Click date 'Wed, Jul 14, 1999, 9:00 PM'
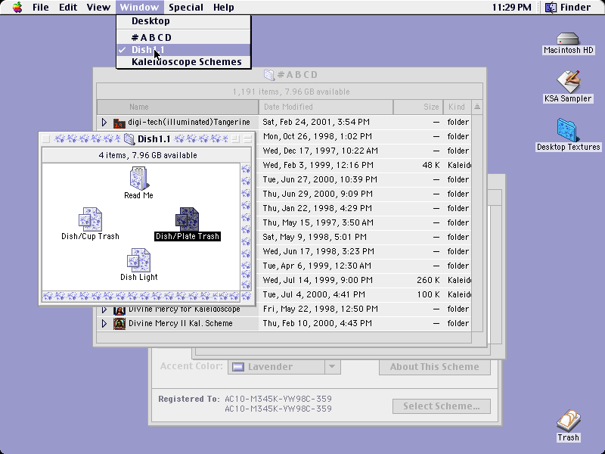The width and height of the screenshot is (605, 454). (318, 280)
